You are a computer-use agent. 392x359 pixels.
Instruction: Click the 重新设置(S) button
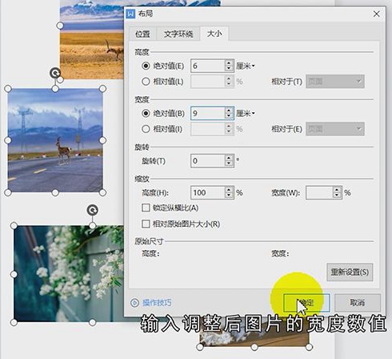point(350,272)
